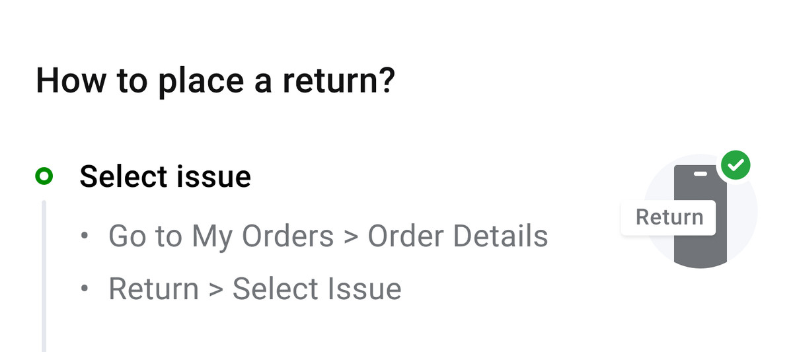Click the bullet dot before Return > Select Issue
793x352 pixels.
pyautogui.click(x=84, y=289)
